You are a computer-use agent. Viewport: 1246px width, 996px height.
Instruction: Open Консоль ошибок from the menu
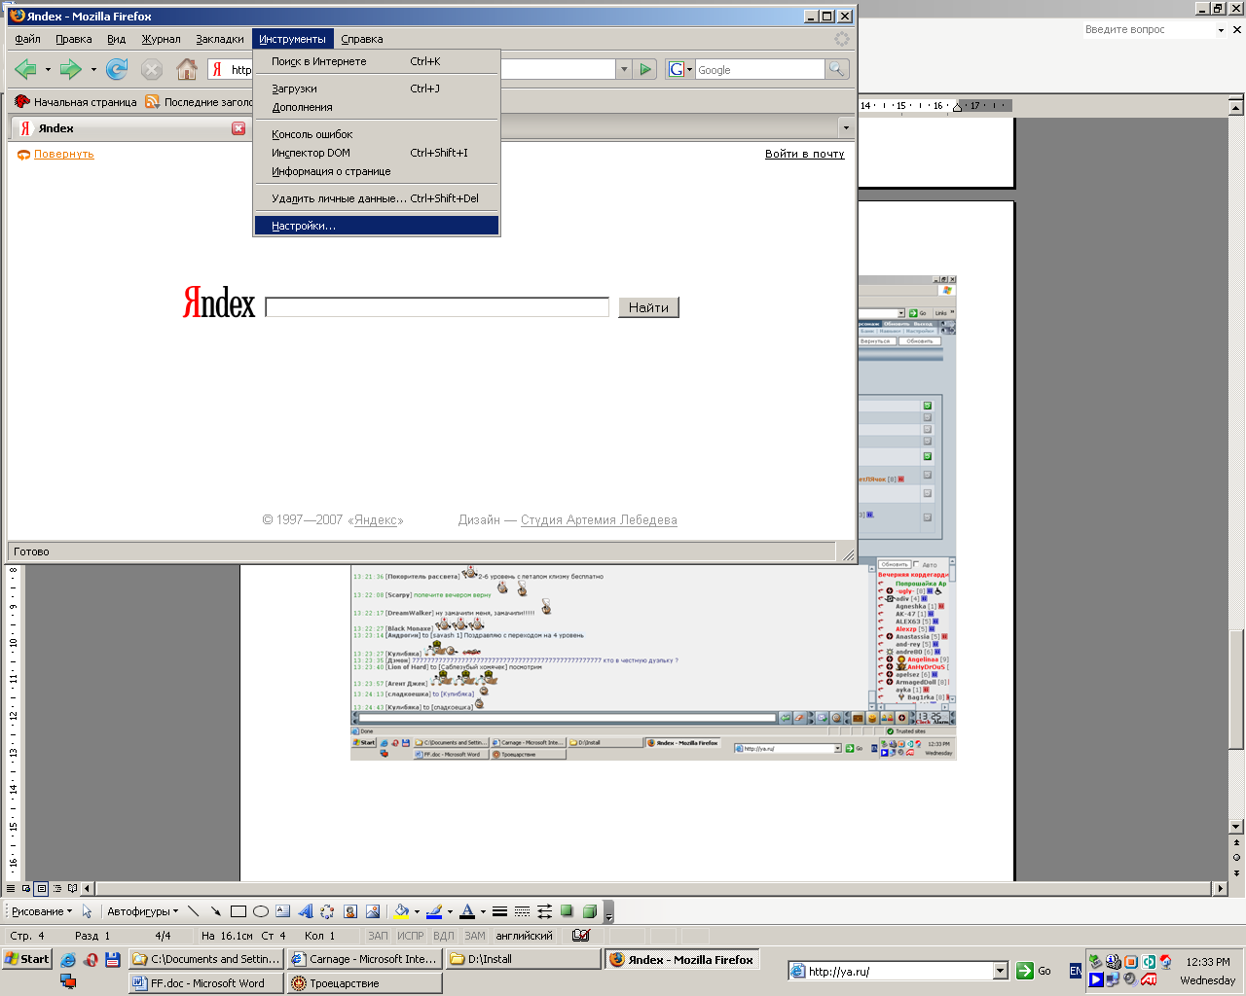[x=377, y=134]
